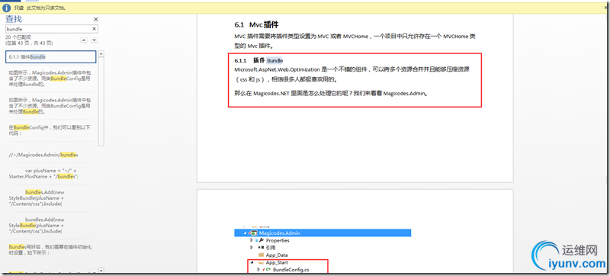Collapse the App_Start folder node
610x276 pixels.
[252, 262]
